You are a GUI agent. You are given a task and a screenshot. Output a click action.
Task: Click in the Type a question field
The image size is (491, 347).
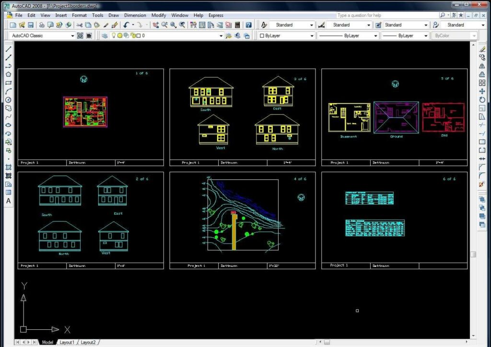click(x=387, y=15)
